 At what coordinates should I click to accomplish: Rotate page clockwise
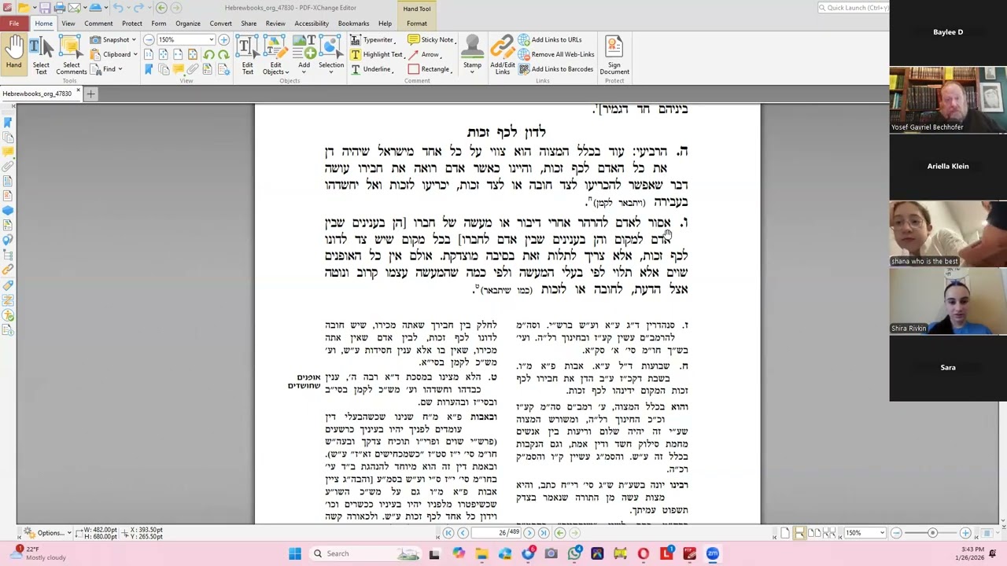point(223,54)
